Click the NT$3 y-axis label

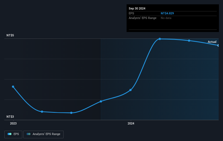click(10, 117)
